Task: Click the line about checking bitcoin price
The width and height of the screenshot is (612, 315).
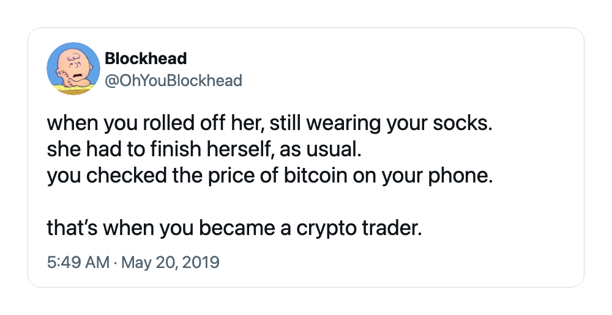Action: 270,176
